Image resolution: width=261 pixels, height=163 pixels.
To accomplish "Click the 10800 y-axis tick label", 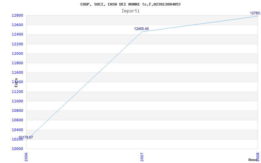I will click(x=17, y=111).
